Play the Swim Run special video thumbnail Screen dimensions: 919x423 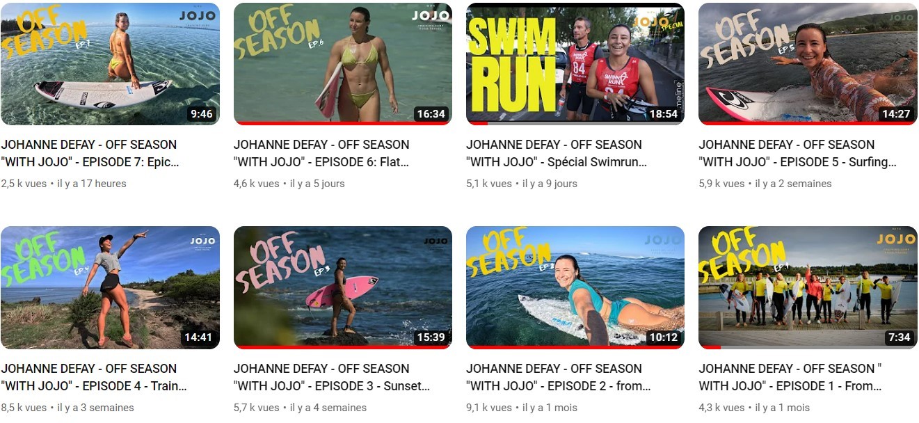(575, 64)
